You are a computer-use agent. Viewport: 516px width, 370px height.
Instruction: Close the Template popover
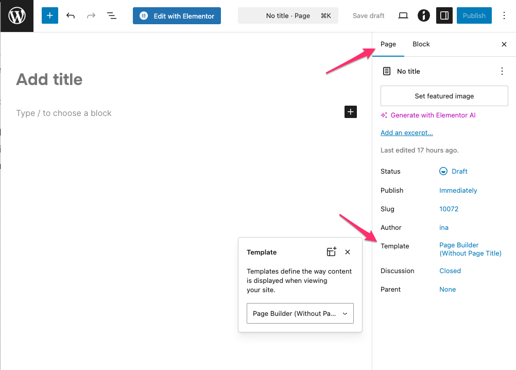348,252
